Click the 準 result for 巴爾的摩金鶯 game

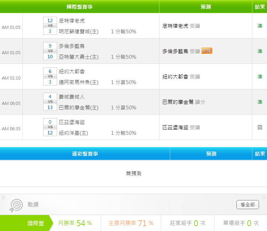pyautogui.click(x=260, y=102)
